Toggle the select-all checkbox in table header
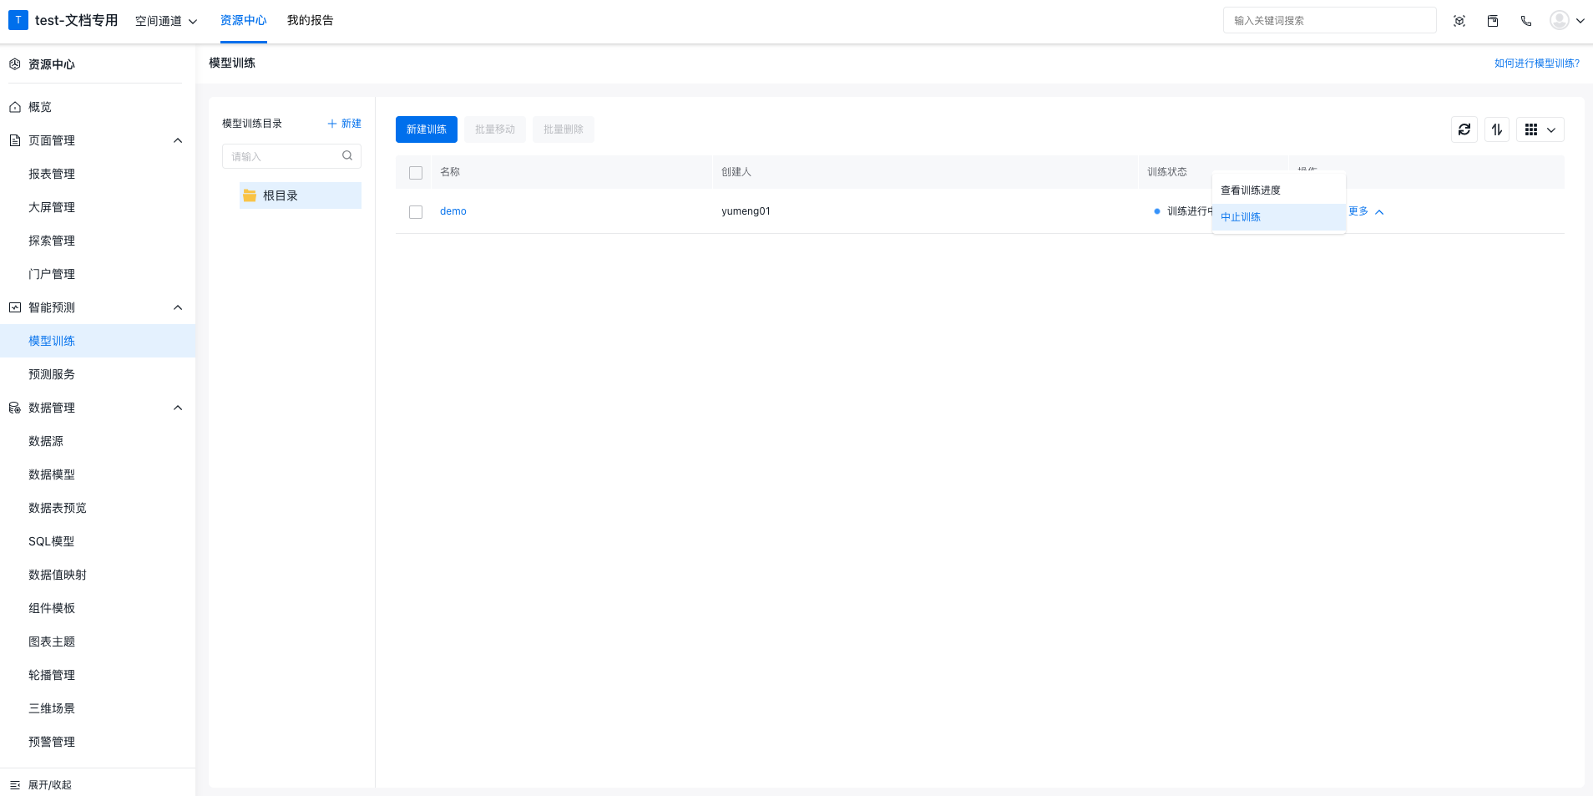Viewport: 1593px width, 796px height. tap(416, 173)
